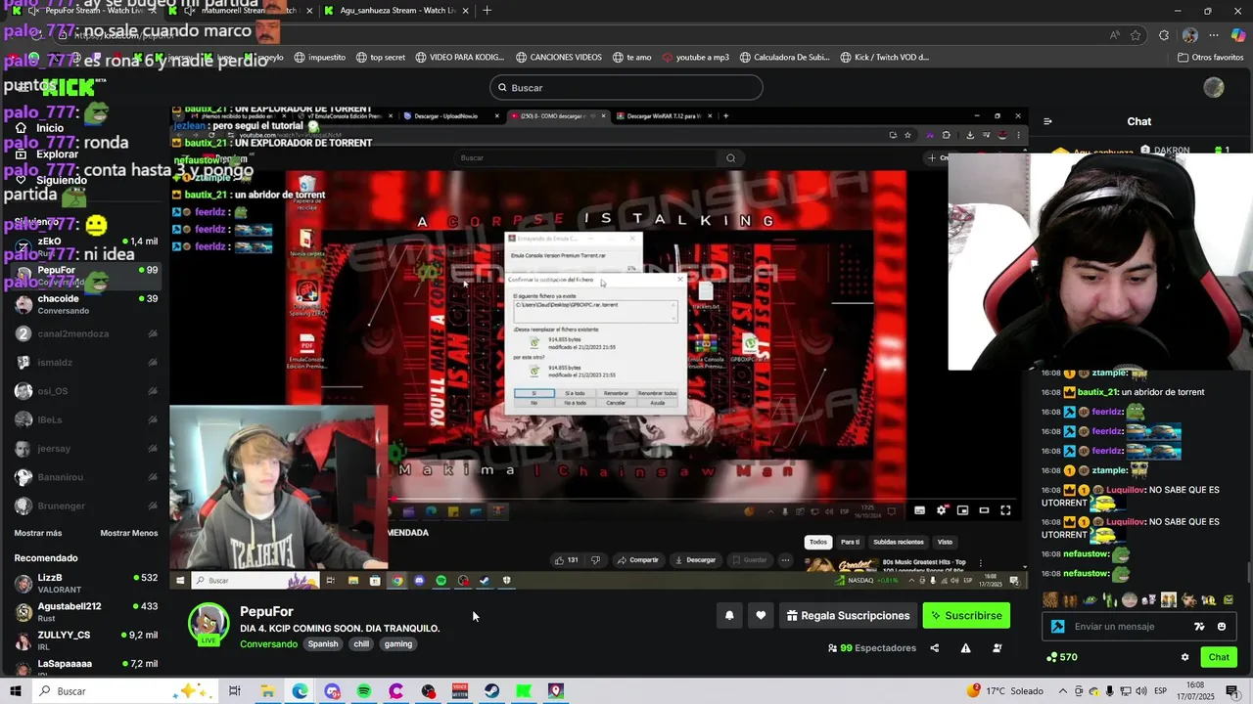
Task: Click the Suscribirse button
Action: click(x=966, y=615)
